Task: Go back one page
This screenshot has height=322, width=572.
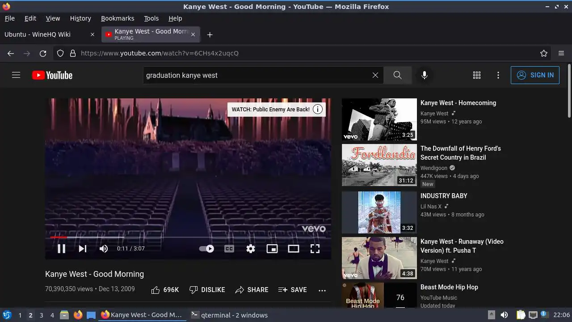Action: coord(11,53)
